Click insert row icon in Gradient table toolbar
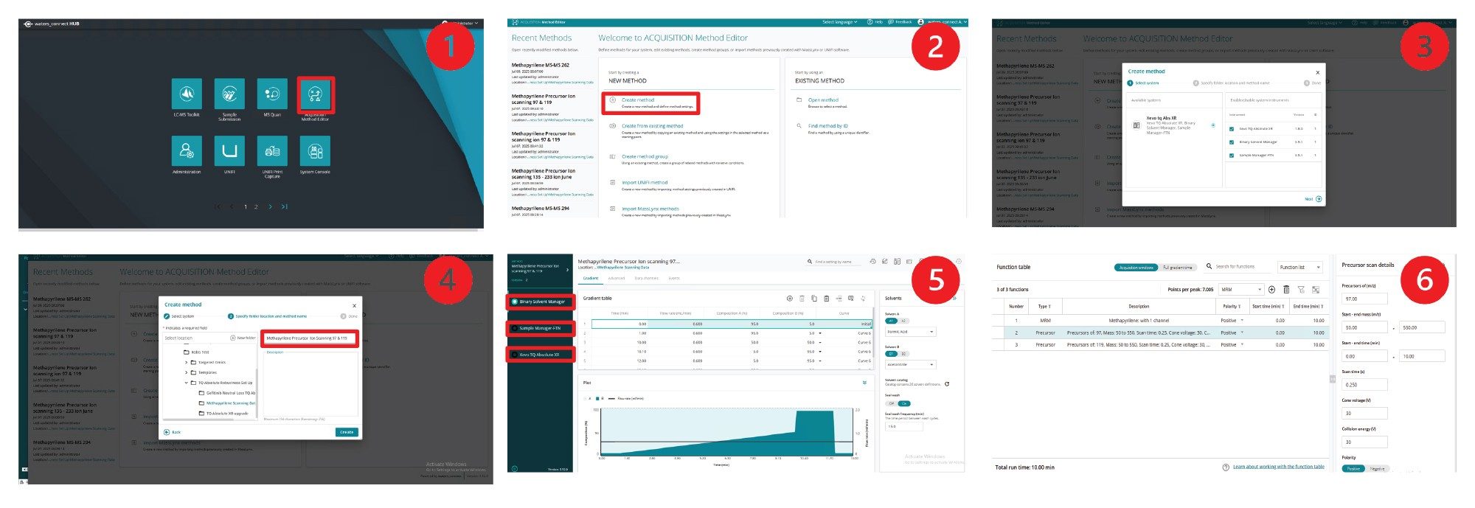The width and height of the screenshot is (1475, 508). click(x=839, y=299)
